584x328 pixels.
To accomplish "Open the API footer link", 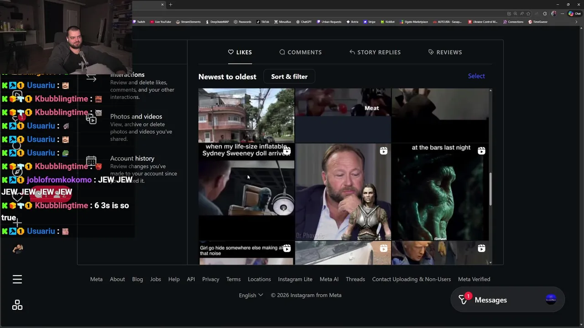I will click(x=191, y=279).
